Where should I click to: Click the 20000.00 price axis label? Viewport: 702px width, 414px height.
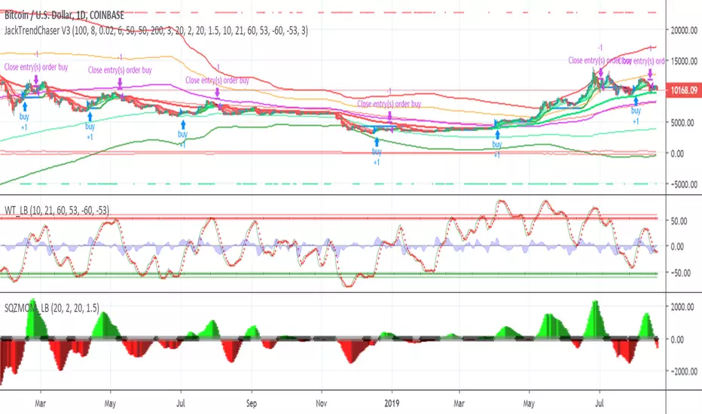click(x=684, y=30)
